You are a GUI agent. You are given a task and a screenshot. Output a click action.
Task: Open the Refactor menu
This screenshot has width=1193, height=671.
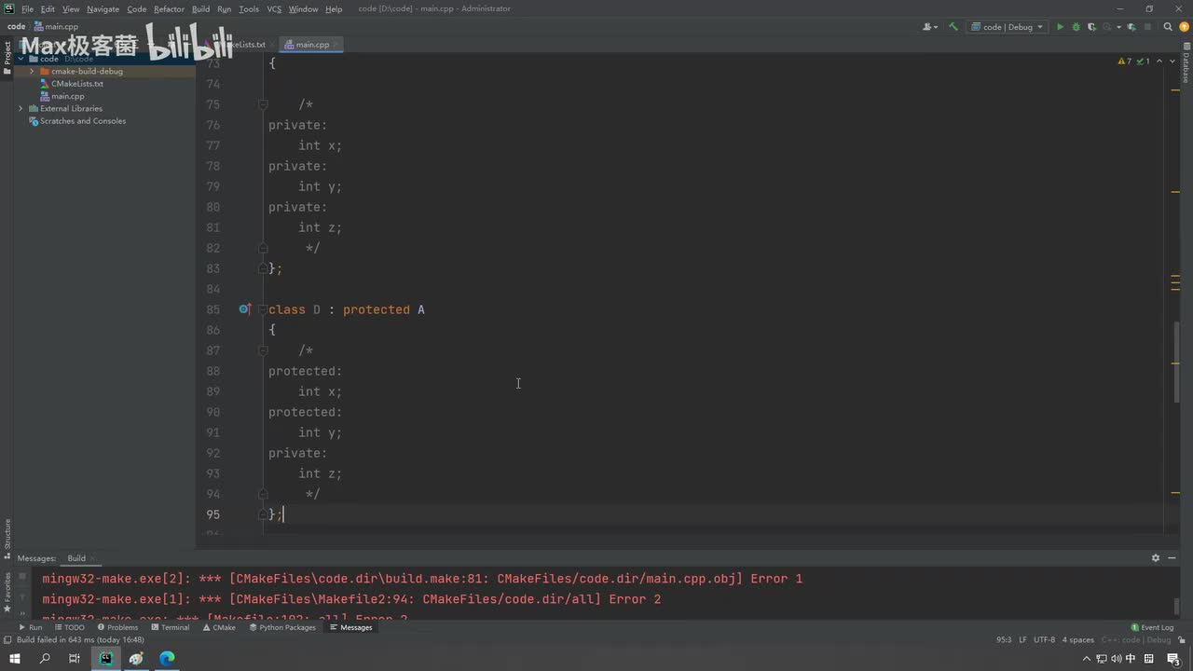[x=169, y=9]
